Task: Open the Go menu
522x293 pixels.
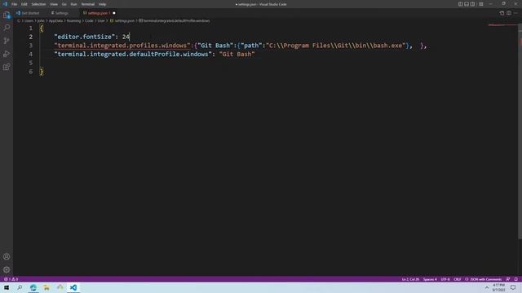Action: point(64,4)
